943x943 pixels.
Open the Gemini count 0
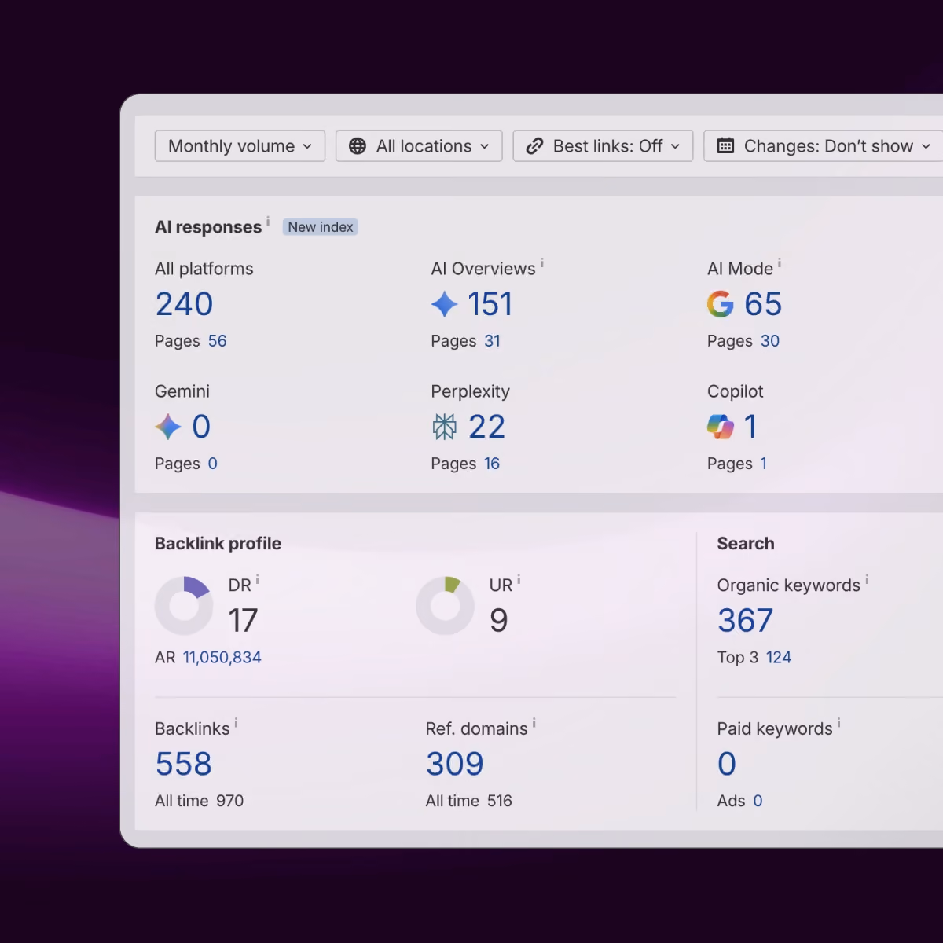201,427
